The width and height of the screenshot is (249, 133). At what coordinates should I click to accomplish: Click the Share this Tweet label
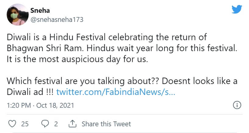[106, 124]
